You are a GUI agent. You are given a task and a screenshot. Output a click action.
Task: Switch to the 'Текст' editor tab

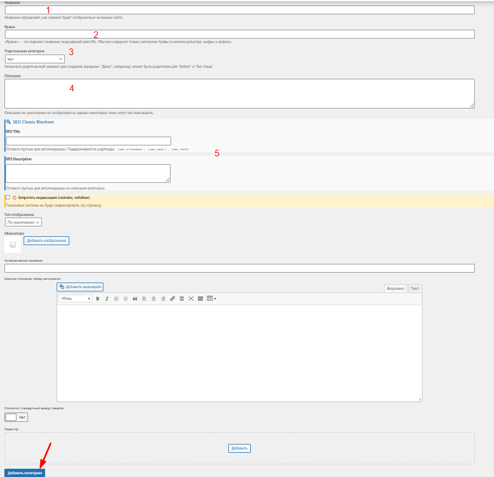(415, 288)
